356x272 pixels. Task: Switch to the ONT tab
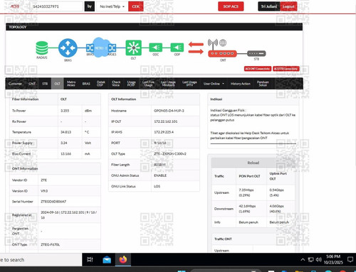[x=32, y=84]
